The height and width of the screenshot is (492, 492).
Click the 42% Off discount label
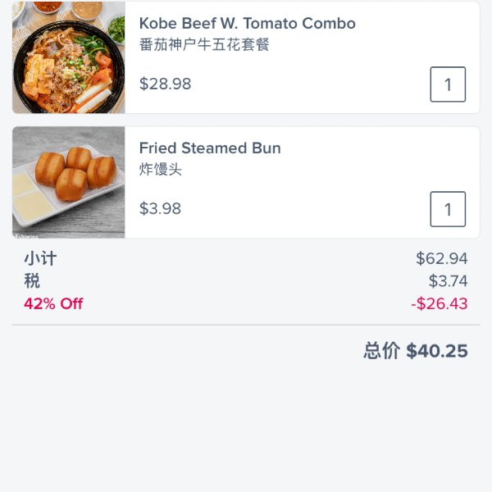[53, 303]
